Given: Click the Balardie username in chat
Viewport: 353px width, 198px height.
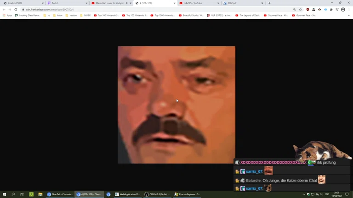Looking at the screenshot, I should click(253, 181).
